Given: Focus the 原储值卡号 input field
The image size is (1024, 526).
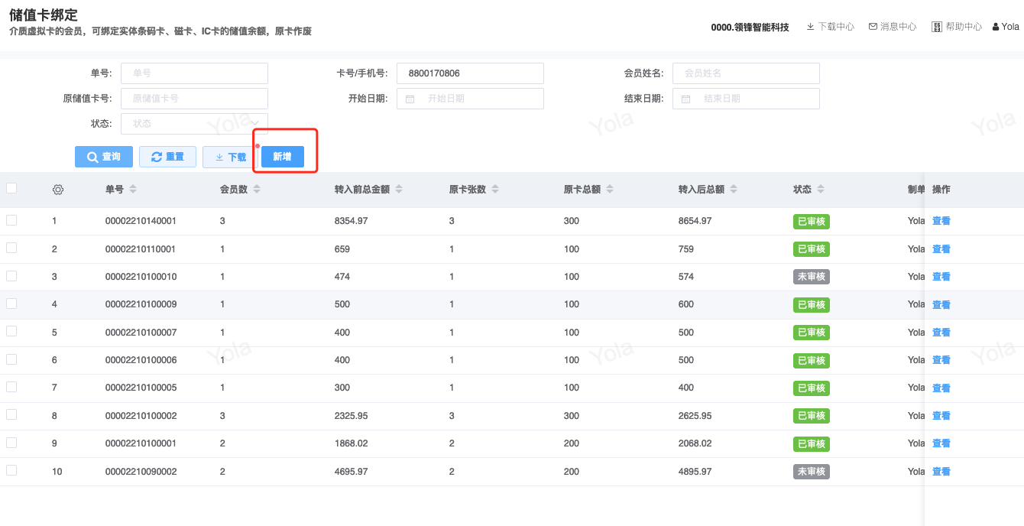Looking at the screenshot, I should click(194, 99).
